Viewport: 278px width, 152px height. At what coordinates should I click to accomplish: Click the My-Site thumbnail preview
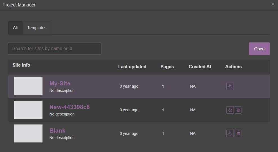pos(28,86)
